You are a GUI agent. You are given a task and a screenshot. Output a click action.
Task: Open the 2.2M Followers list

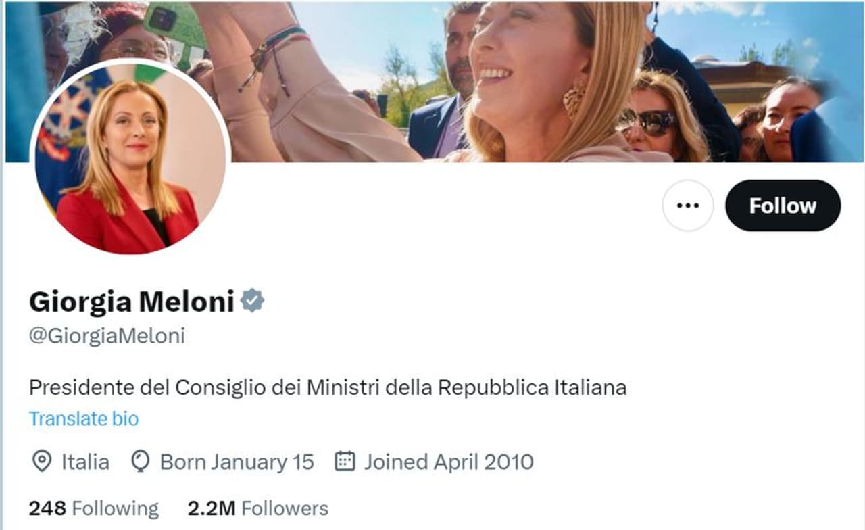point(257,508)
